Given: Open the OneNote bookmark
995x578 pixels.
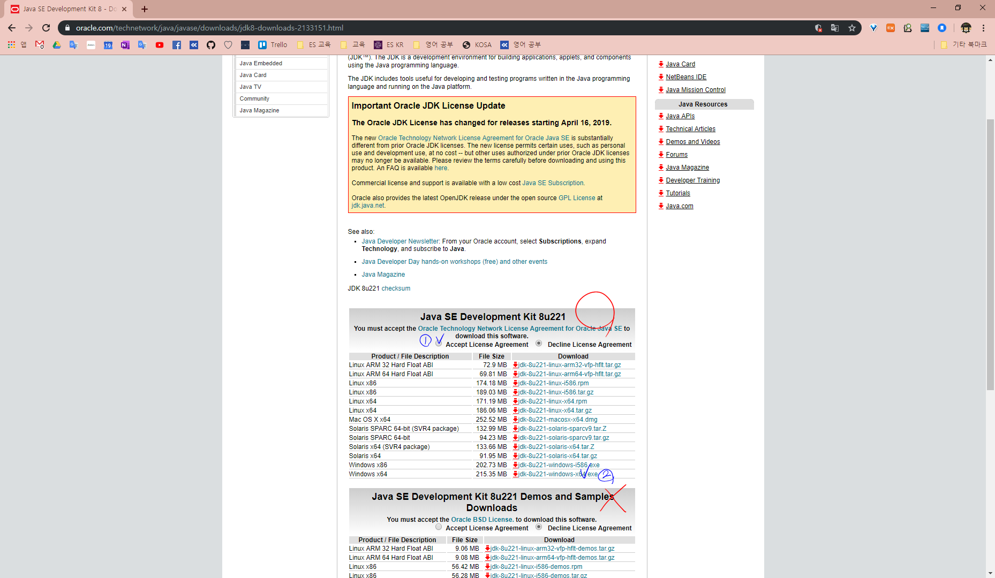Looking at the screenshot, I should [125, 45].
